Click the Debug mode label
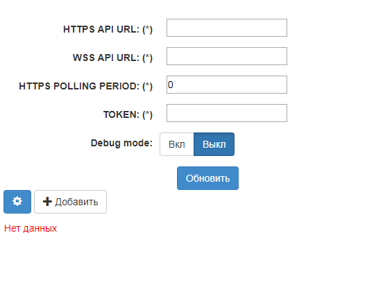This screenshot has width=365, height=294. point(121,143)
